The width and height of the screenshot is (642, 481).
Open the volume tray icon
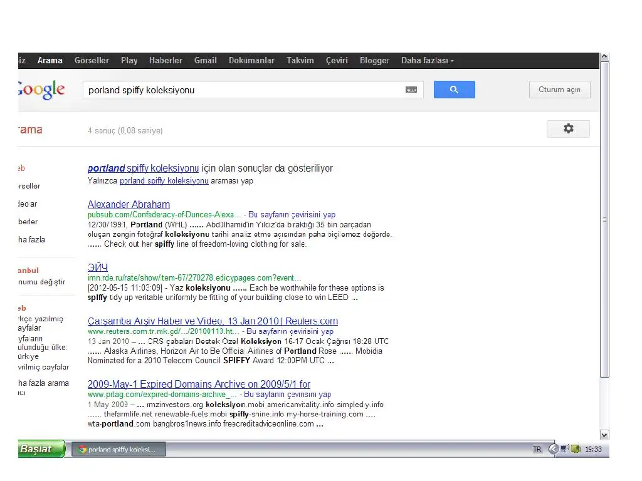pyautogui.click(x=565, y=448)
